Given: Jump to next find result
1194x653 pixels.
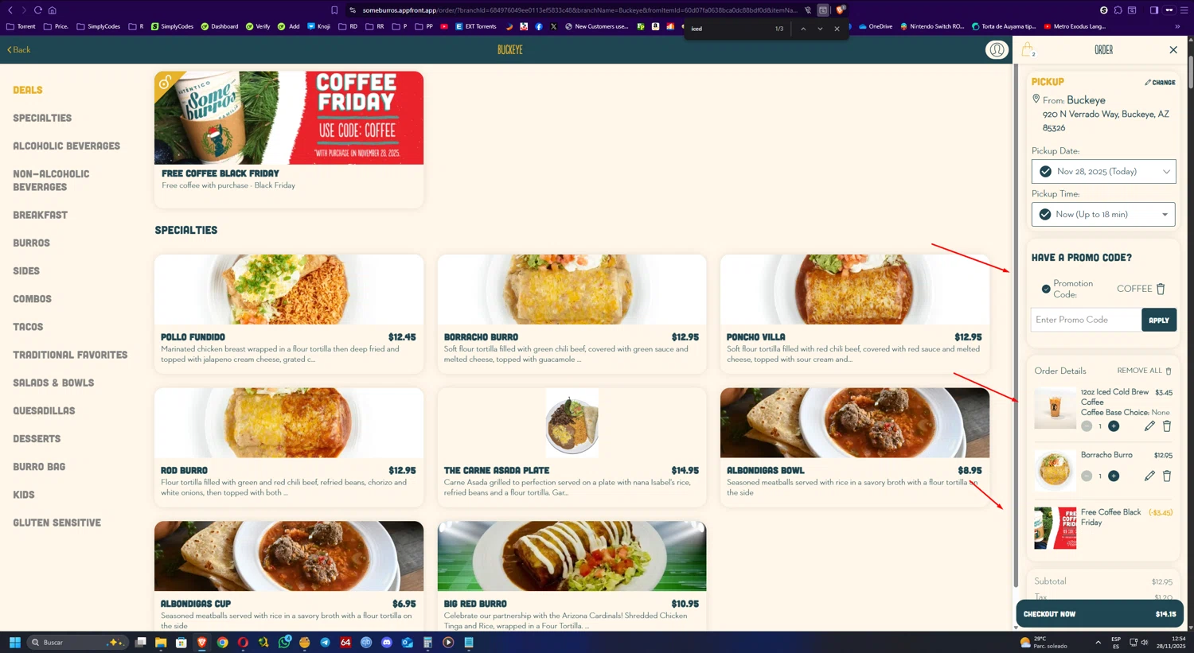Looking at the screenshot, I should tap(820, 29).
